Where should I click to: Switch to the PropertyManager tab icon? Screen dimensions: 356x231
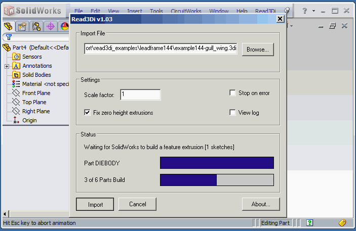pos(22,27)
